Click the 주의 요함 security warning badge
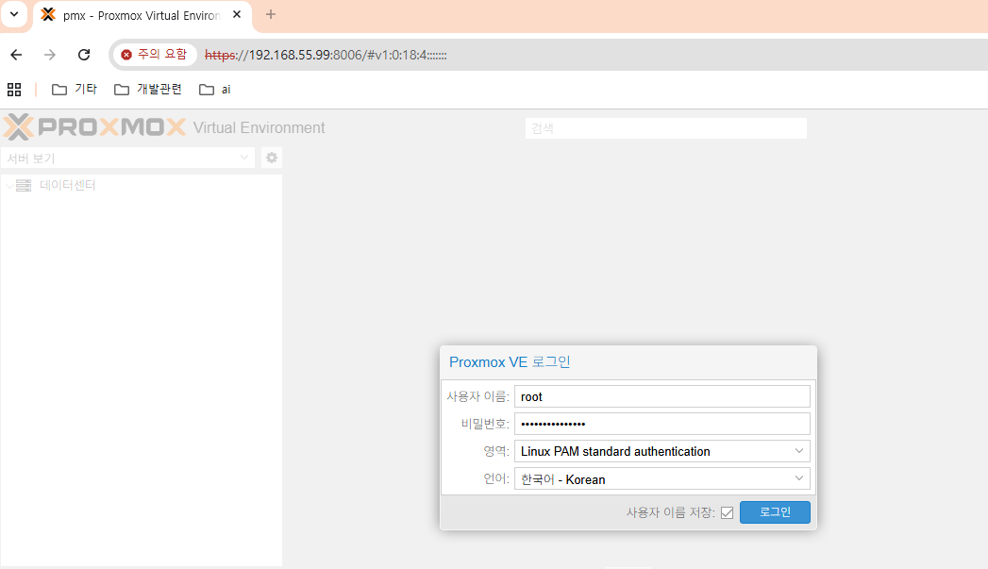This screenshot has width=988, height=569. pos(155,55)
